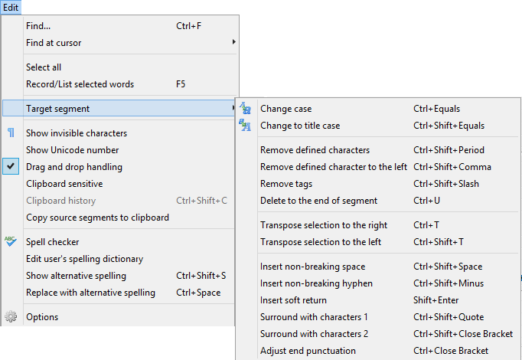Open the Edit menu
Image resolution: width=522 pixels, height=360 pixels.
pos(11,7)
